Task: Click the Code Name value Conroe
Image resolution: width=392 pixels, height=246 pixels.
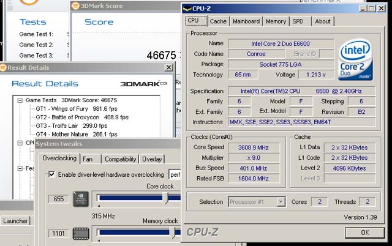Action: pyautogui.click(x=256, y=54)
